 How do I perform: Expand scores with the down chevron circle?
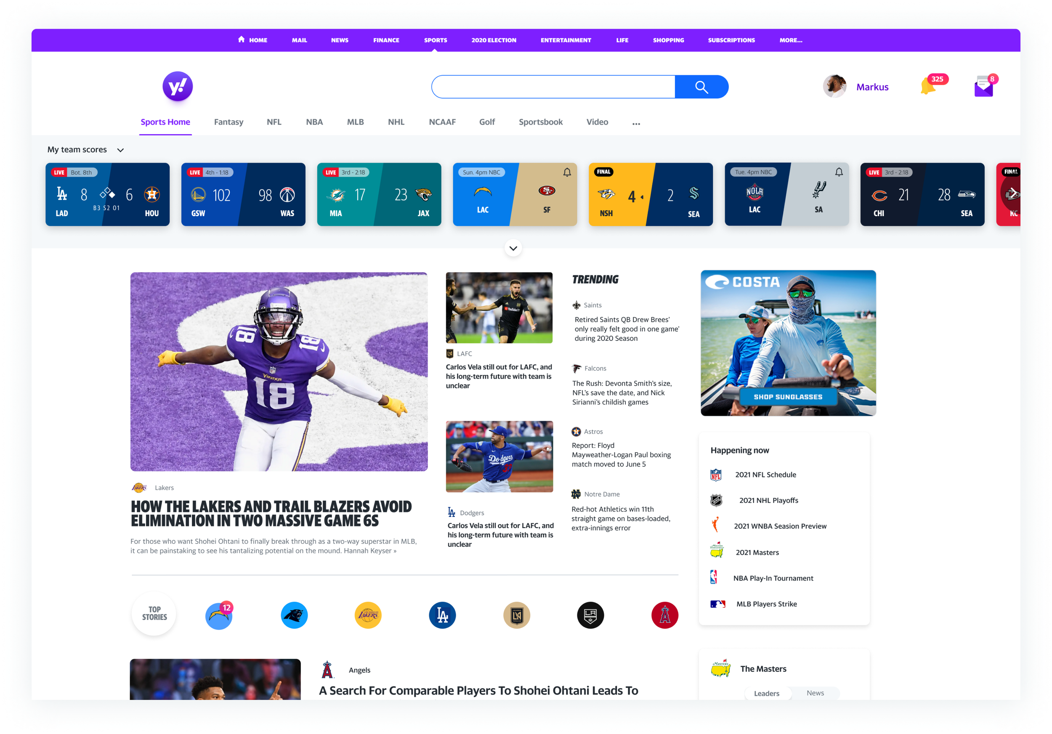[x=513, y=248]
